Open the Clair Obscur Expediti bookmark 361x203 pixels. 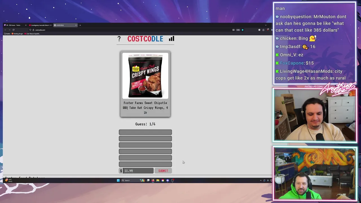pyautogui.click(x=32, y=34)
